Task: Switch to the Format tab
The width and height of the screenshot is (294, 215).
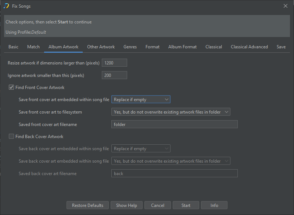Action: pos(153,47)
